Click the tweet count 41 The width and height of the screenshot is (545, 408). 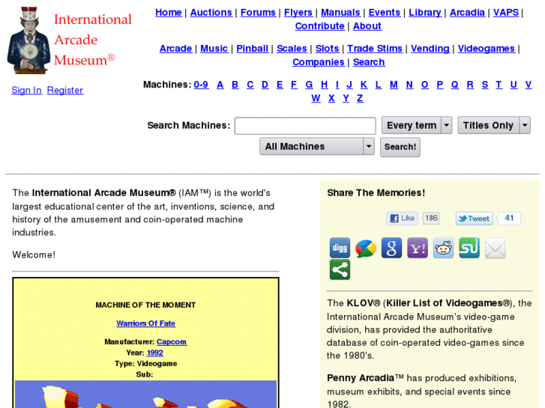tap(509, 218)
